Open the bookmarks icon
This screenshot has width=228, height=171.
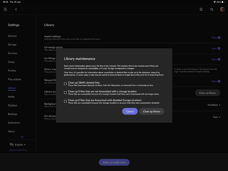(201, 9)
